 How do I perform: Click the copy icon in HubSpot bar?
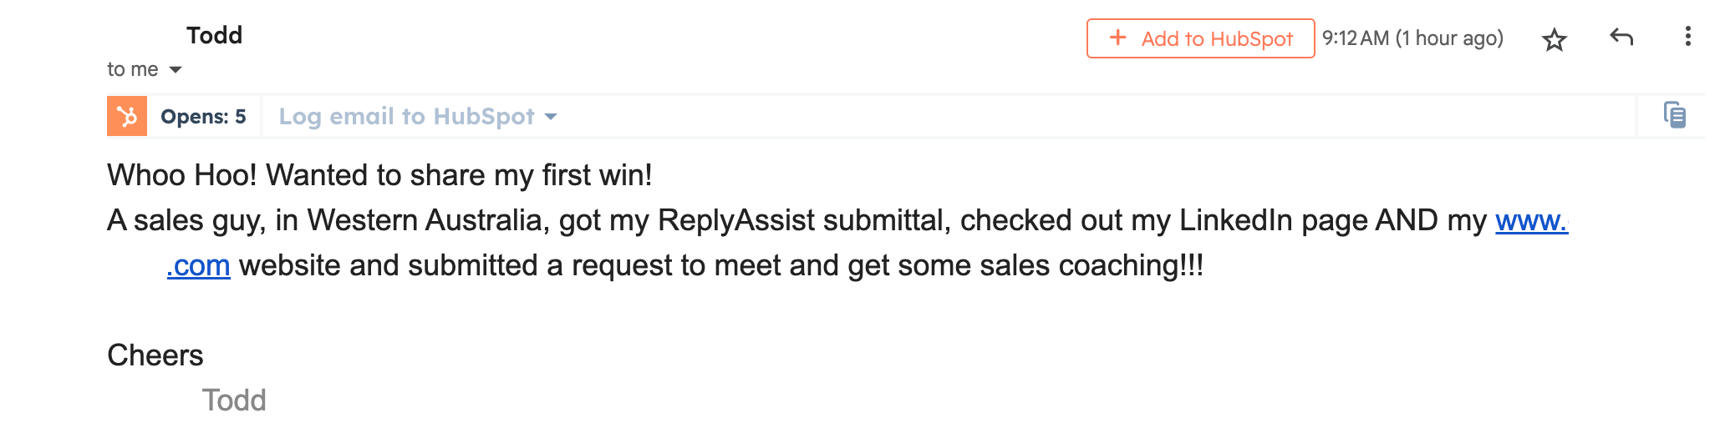[1674, 115]
